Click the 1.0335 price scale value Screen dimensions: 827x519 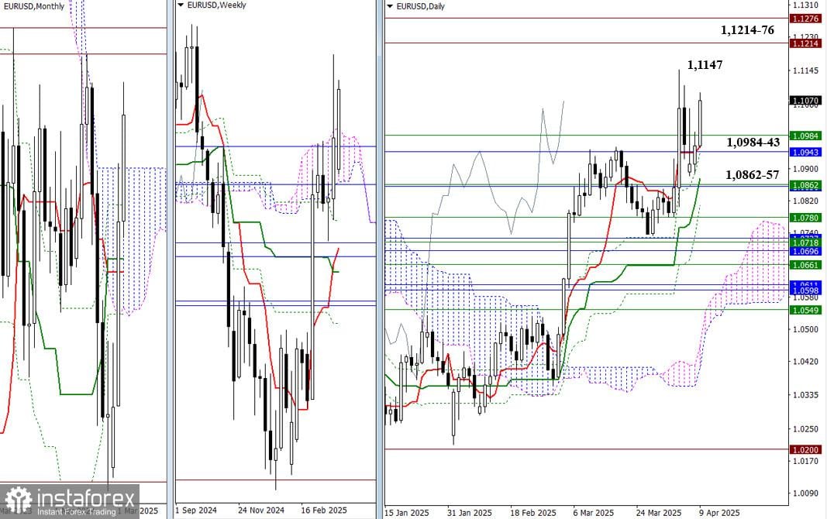pos(805,394)
